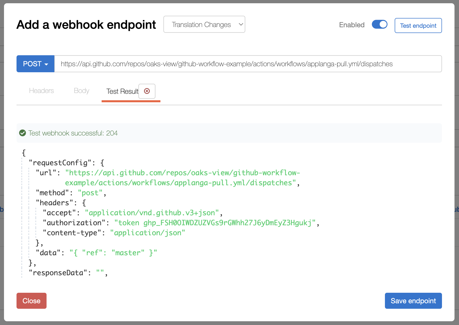Click the Save endpoint button
The width and height of the screenshot is (459, 325).
(413, 301)
